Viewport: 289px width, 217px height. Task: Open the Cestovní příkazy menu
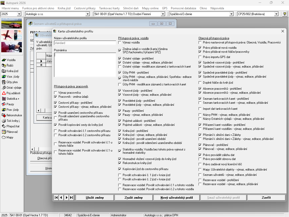(85, 8)
